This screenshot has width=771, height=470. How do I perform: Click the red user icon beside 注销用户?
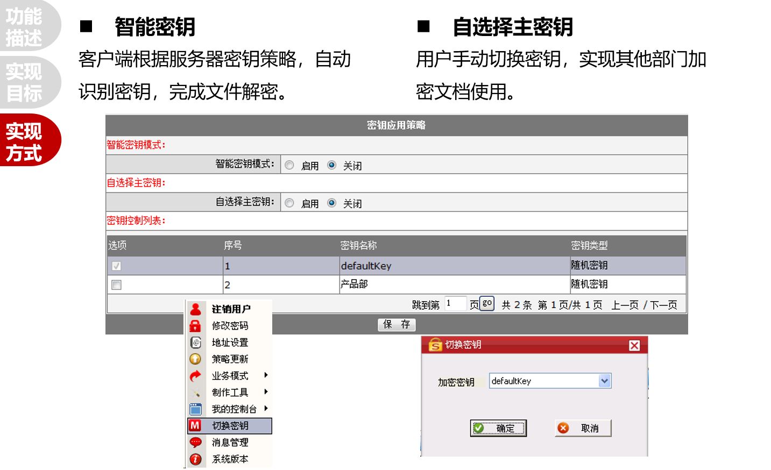click(195, 309)
